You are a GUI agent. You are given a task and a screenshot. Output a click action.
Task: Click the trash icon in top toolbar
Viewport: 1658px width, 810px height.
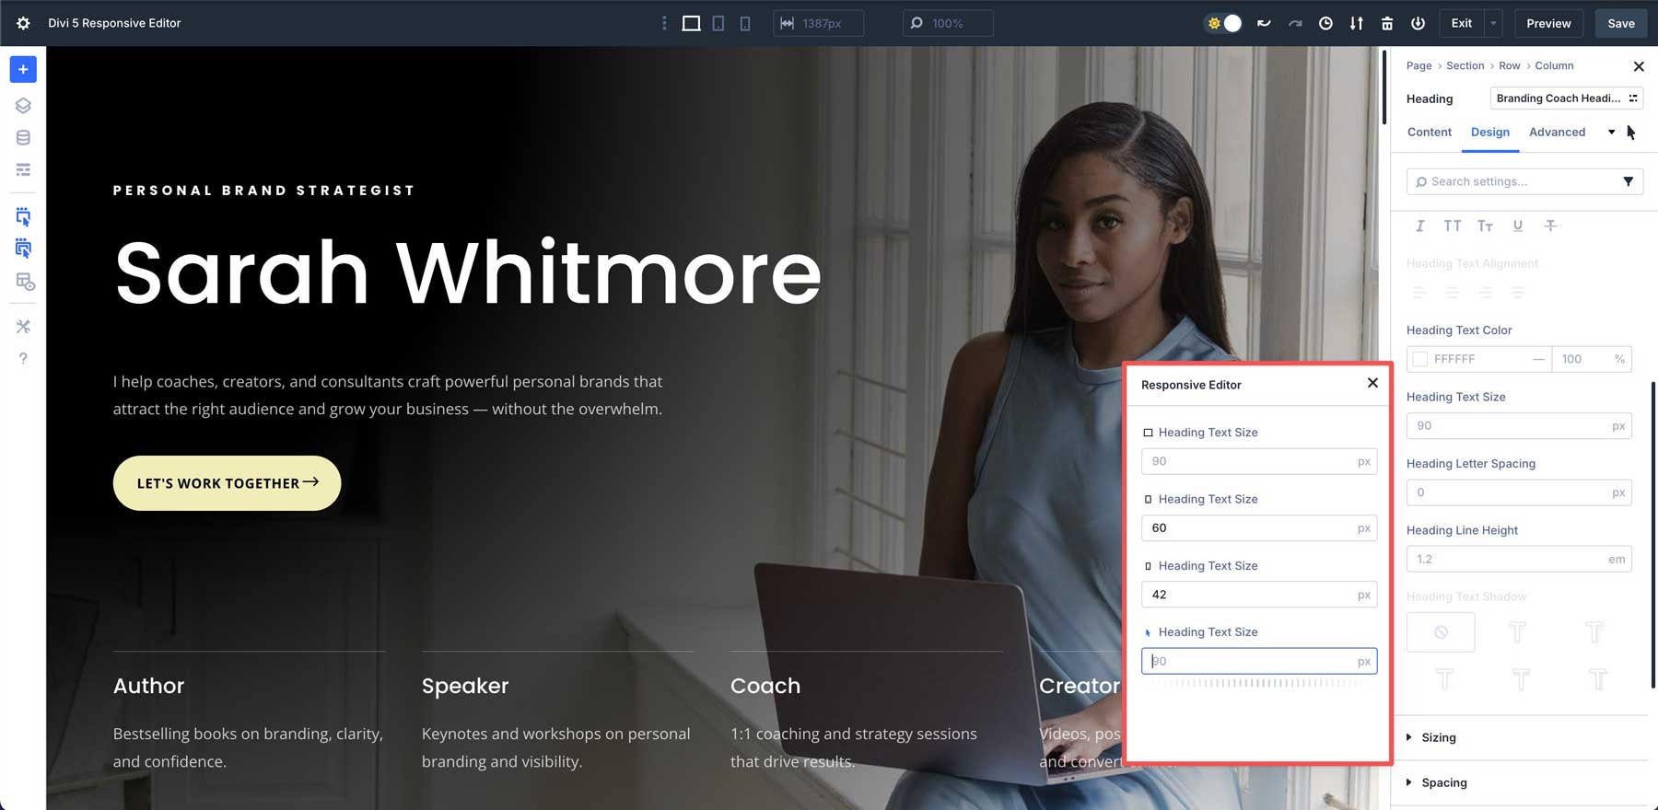coord(1387,23)
